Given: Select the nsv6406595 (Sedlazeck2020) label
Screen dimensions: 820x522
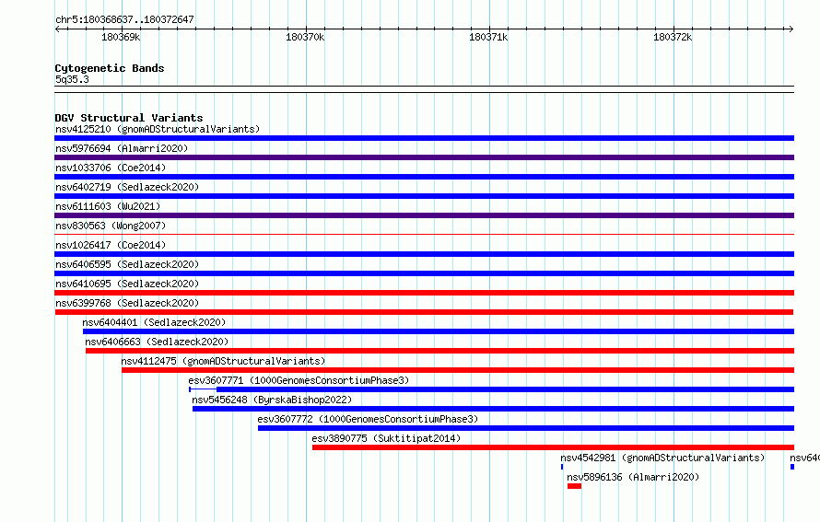Looking at the screenshot, I should pos(127,264).
